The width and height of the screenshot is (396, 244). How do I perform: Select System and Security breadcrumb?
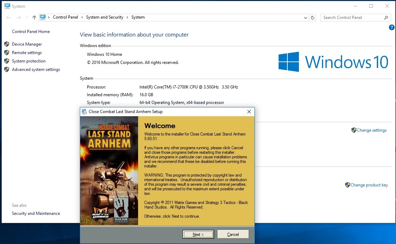click(104, 17)
